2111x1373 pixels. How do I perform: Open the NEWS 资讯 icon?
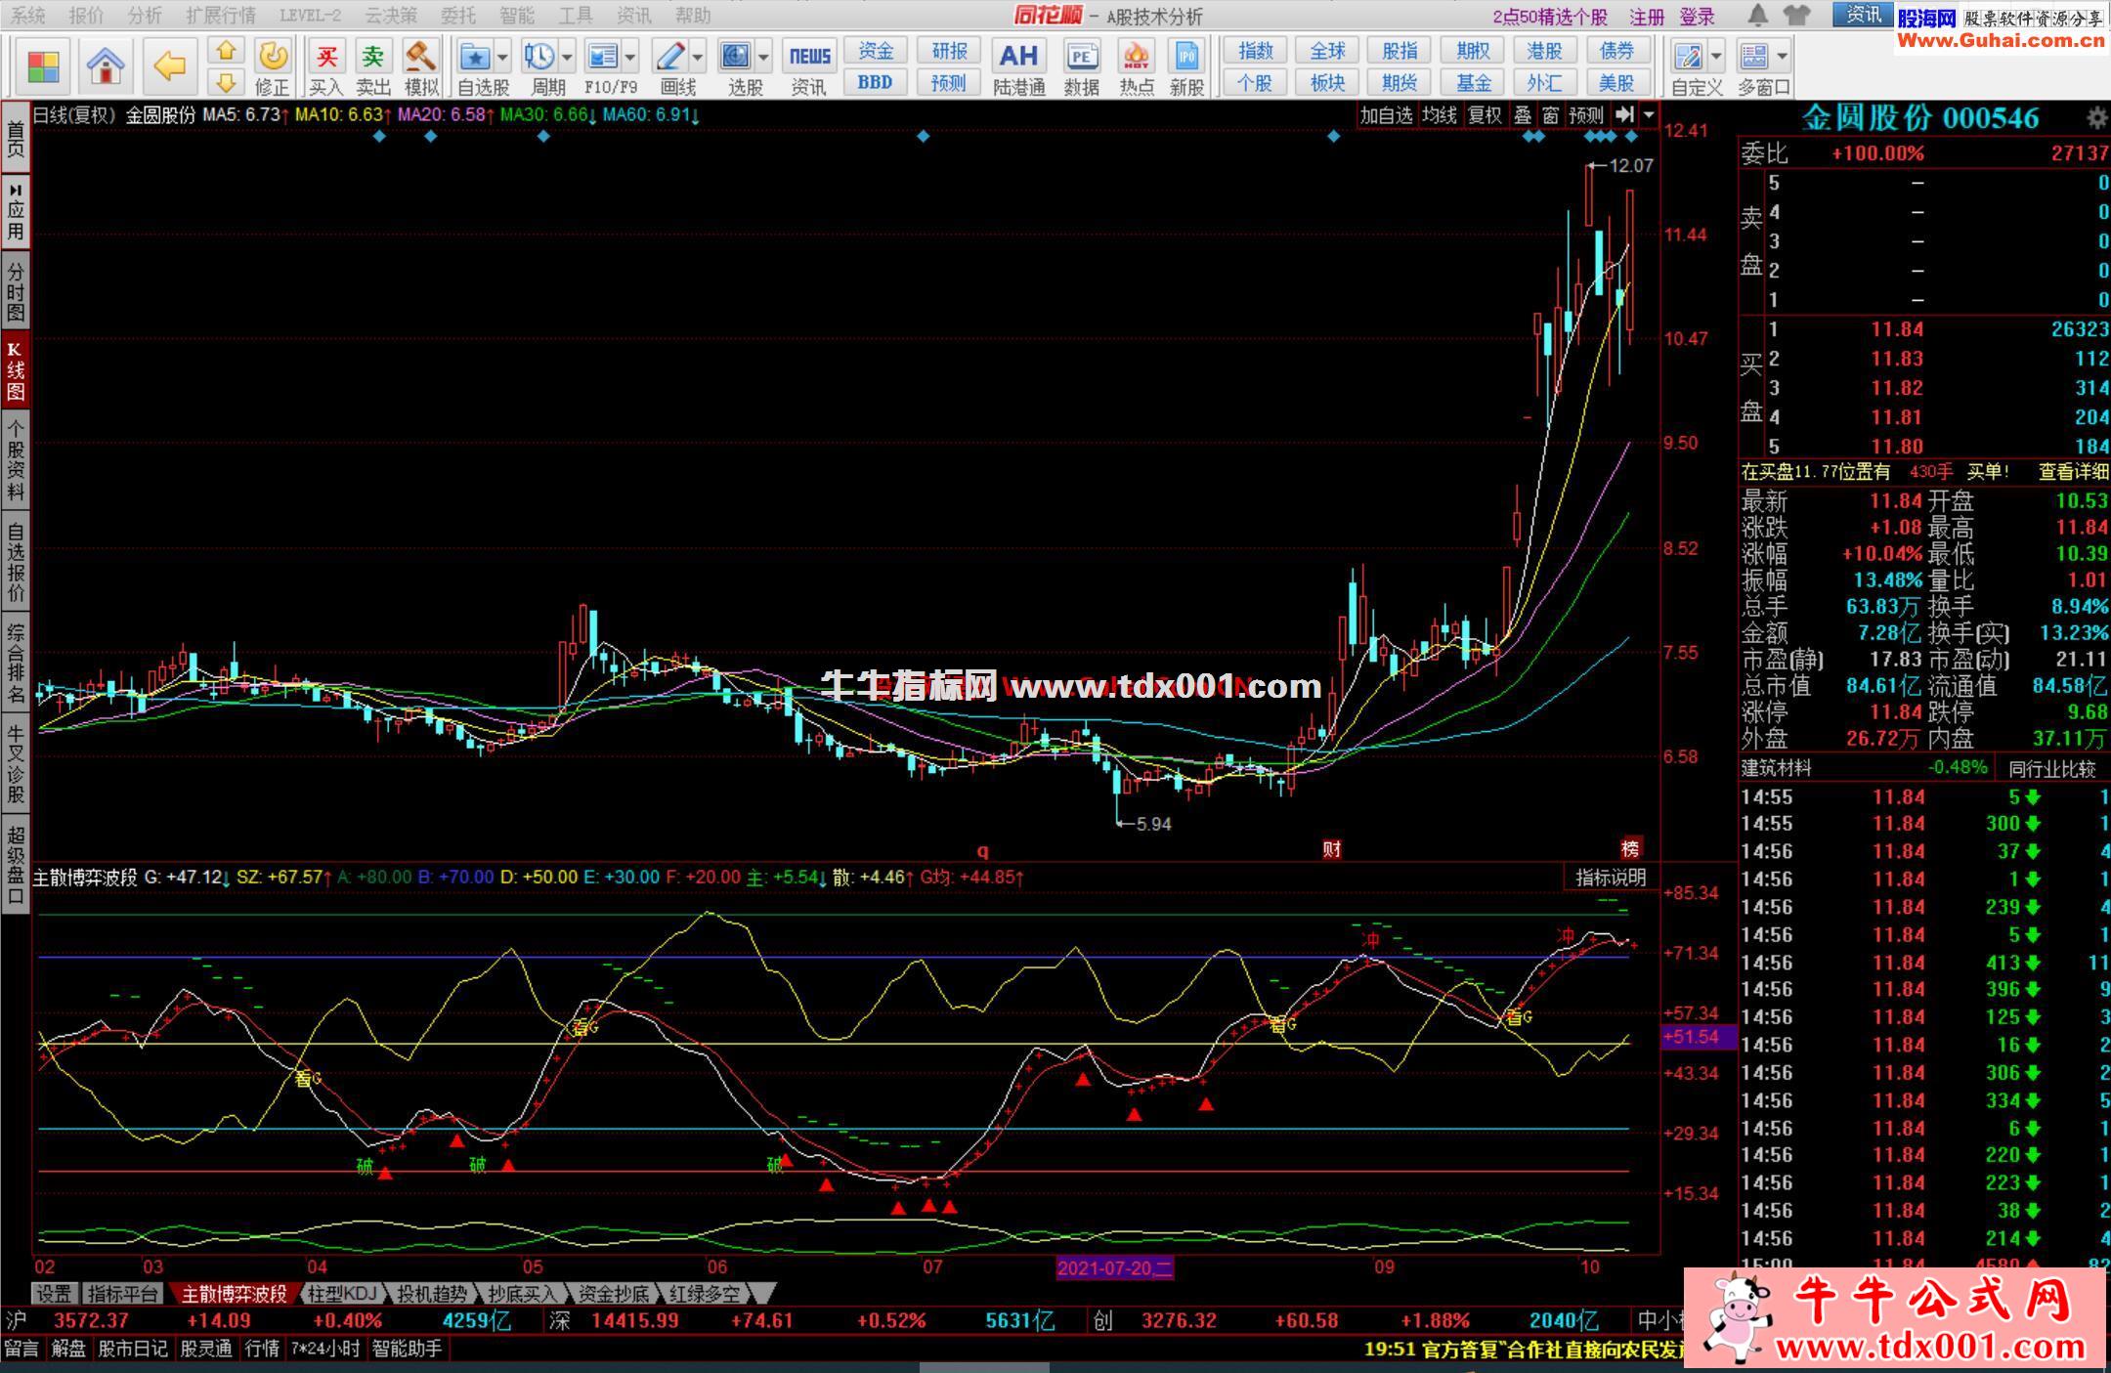pos(809,57)
